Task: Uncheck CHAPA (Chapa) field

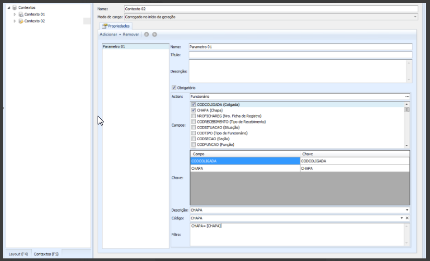Action: pyautogui.click(x=193, y=110)
